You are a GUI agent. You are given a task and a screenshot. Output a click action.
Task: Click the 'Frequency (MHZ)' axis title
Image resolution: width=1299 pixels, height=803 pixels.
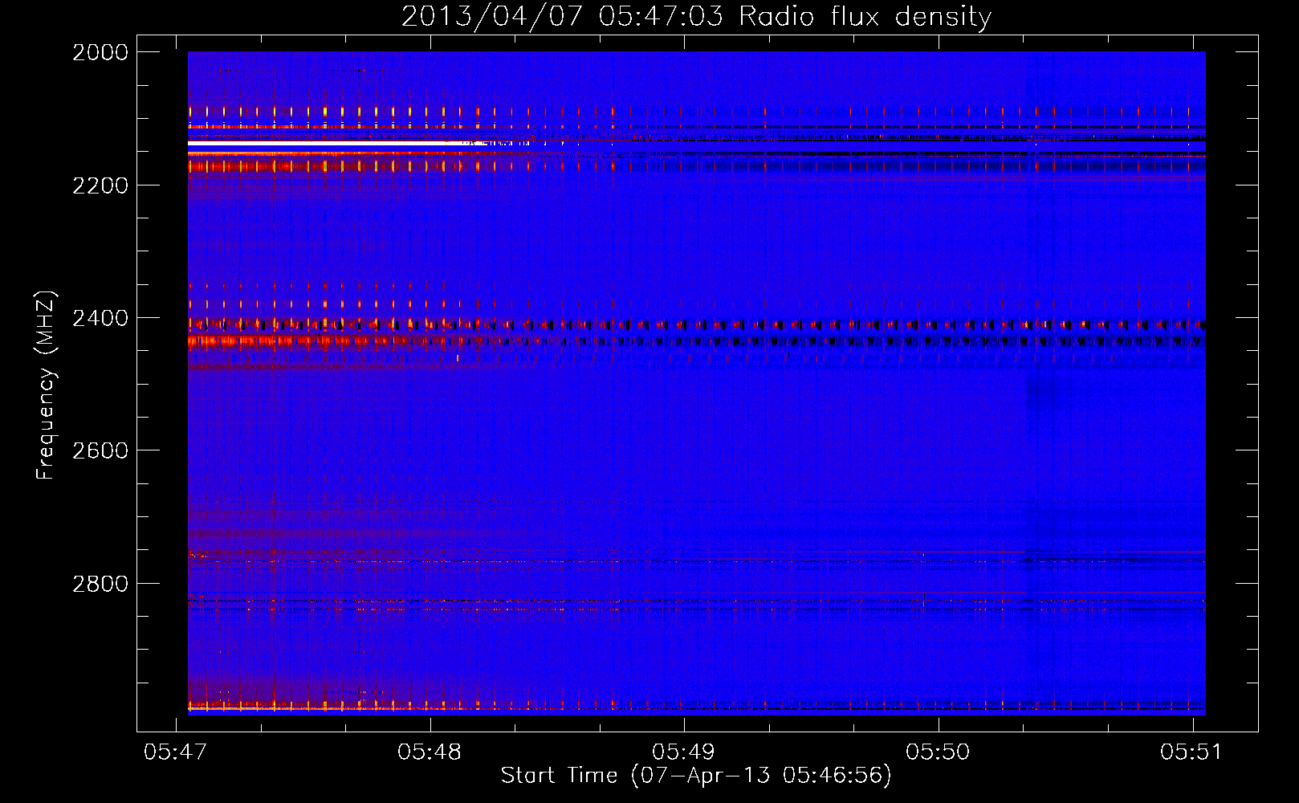click(x=47, y=385)
